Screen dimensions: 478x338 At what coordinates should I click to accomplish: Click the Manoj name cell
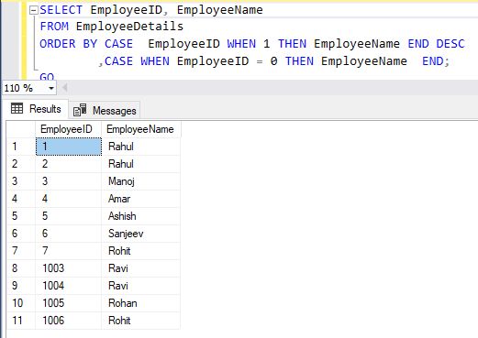point(141,181)
